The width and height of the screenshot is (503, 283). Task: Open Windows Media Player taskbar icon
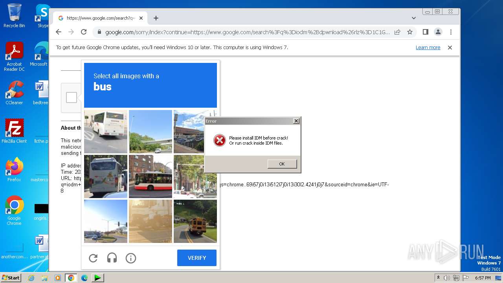[58, 278]
